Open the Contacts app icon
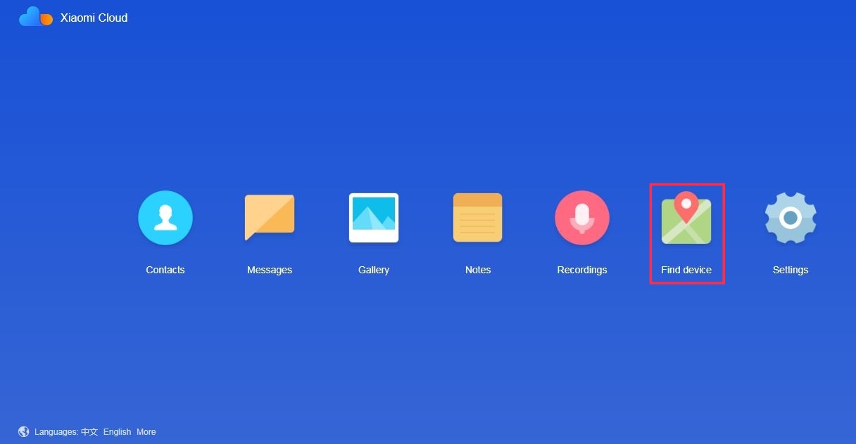 tap(165, 218)
